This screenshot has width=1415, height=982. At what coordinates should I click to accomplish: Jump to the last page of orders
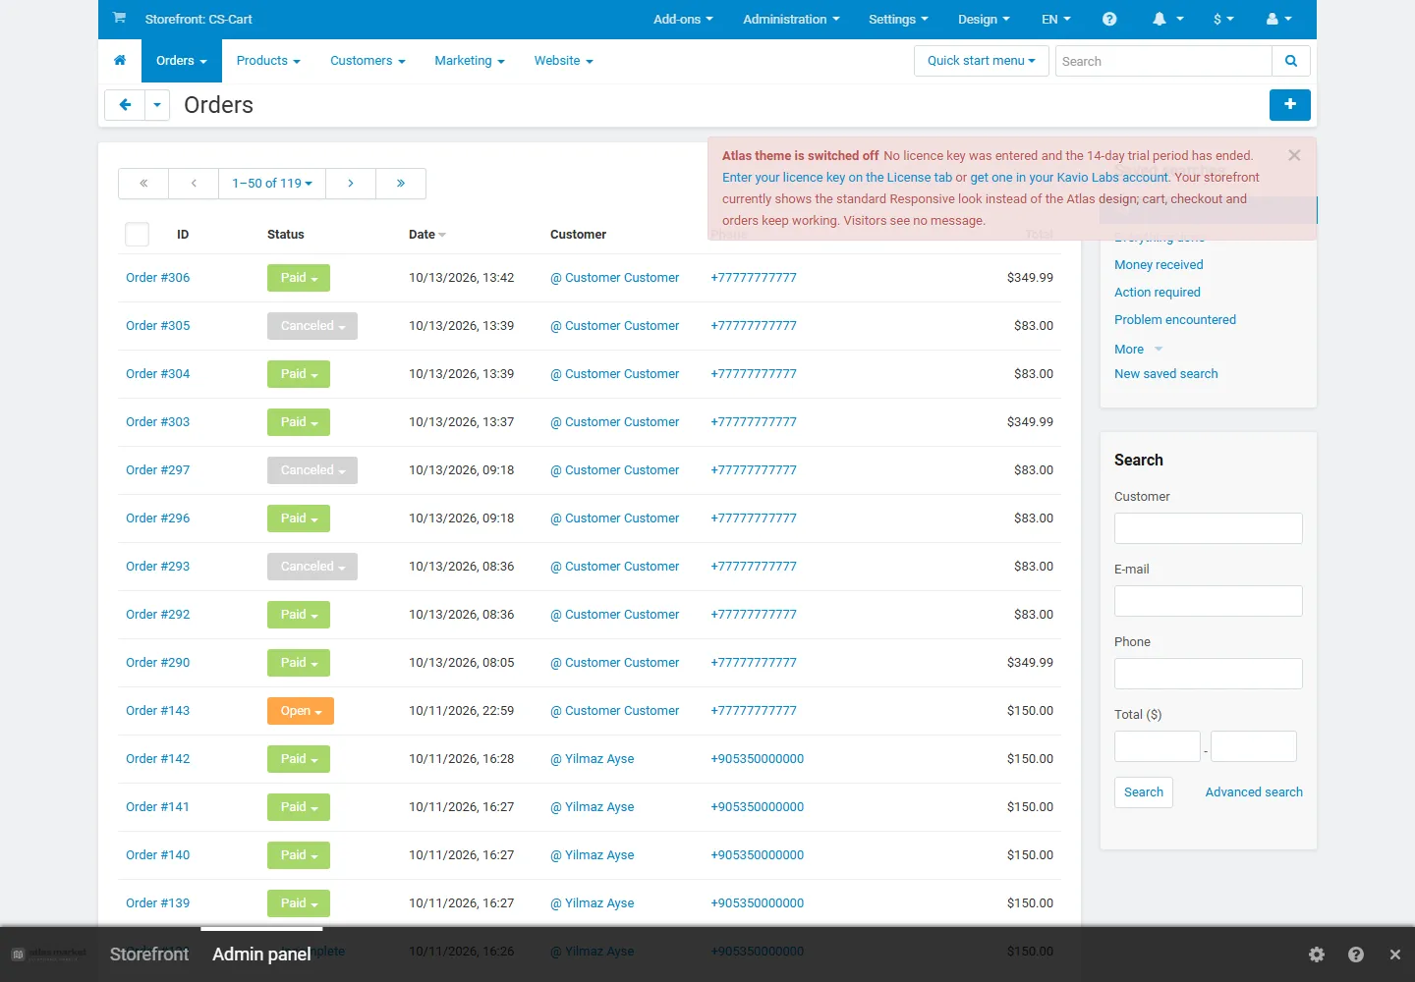[401, 184]
